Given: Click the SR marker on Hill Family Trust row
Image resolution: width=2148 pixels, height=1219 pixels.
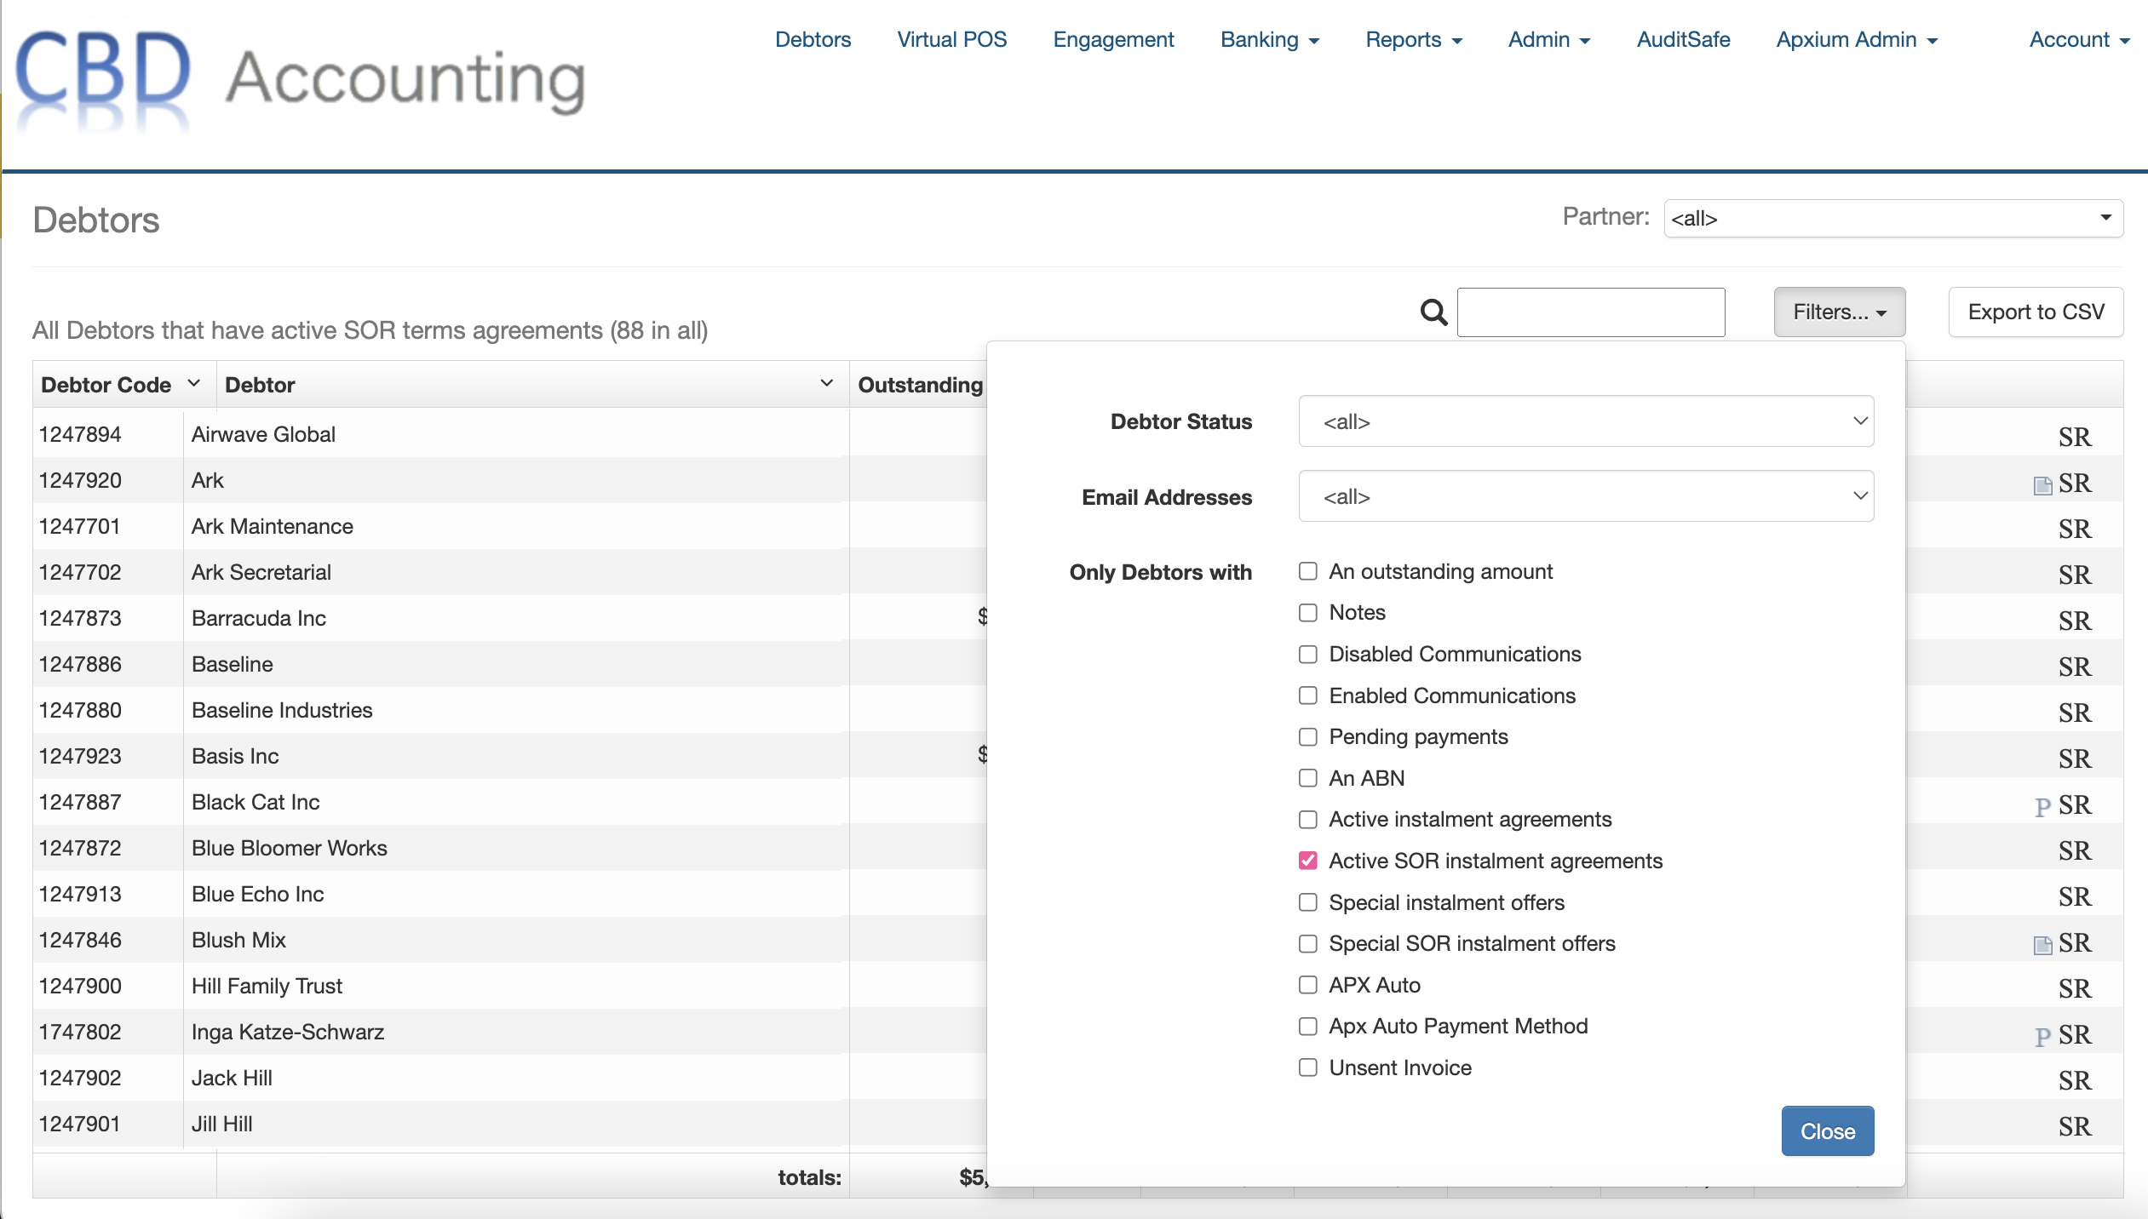Looking at the screenshot, I should pyautogui.click(x=2075, y=988).
